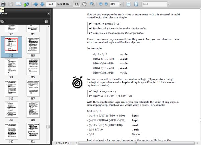Select page 311 thumbnail
The image size is (201, 145).
point(33,29)
